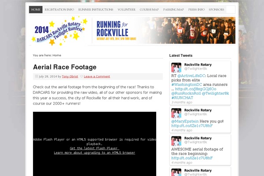This screenshot has width=264, height=176.
Task: Click Learn more about upgrading HTML5 browser
Action: point(95,153)
